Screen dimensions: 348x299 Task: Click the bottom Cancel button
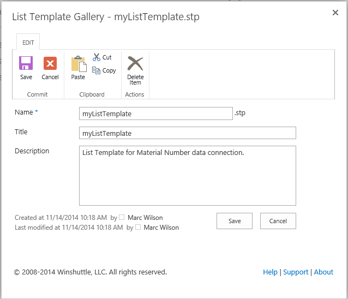point(278,221)
